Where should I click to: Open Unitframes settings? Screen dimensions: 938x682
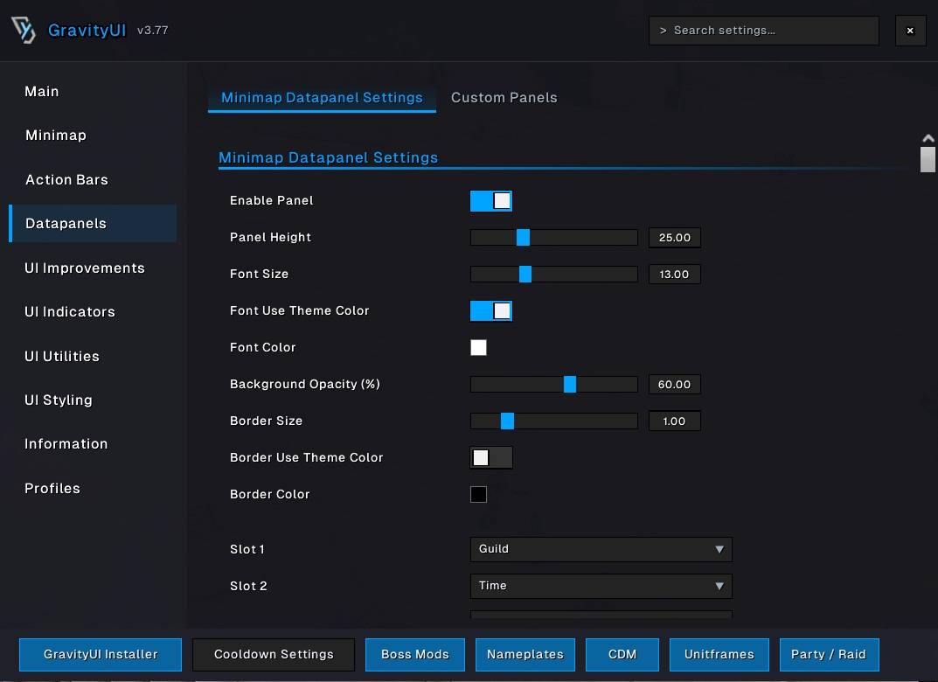(719, 655)
